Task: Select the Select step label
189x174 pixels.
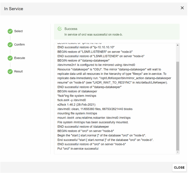Action: coord(18,31)
